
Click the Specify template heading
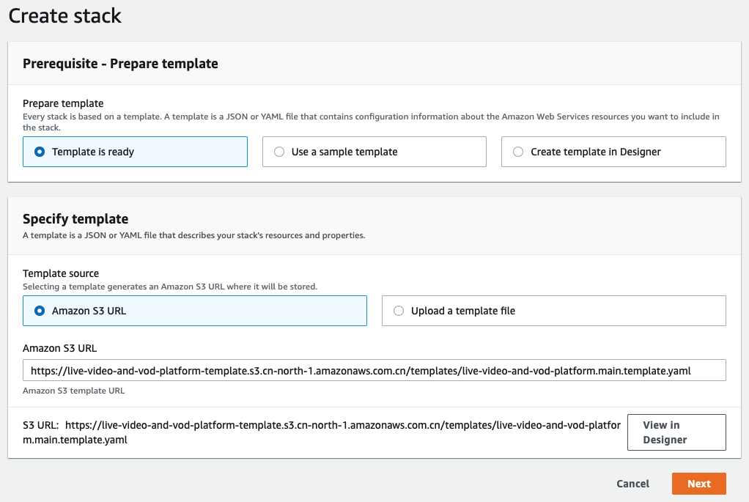[75, 219]
